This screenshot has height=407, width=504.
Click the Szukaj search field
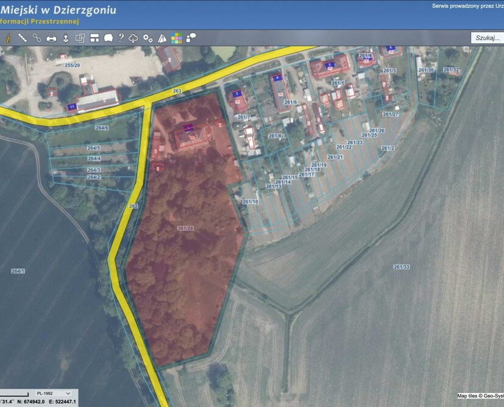coord(488,38)
